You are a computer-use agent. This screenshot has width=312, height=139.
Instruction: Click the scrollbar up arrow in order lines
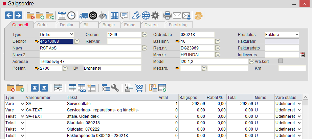coord(305,97)
